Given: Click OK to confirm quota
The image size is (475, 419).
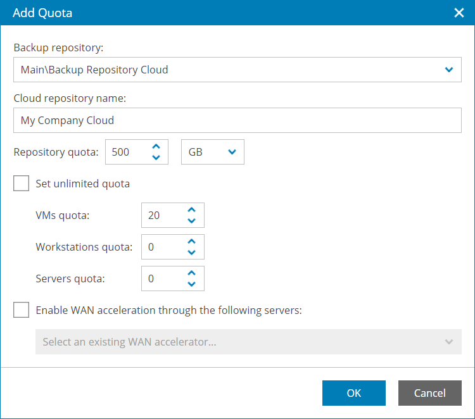Looking at the screenshot, I should pos(353,393).
